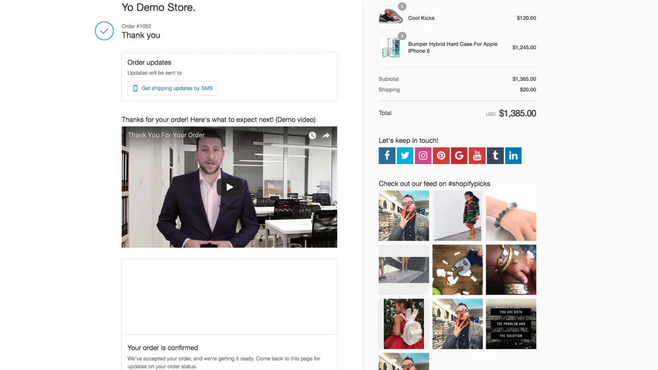Click the Twitter icon
Image resolution: width=658 pixels, height=370 pixels.
pyautogui.click(x=405, y=155)
